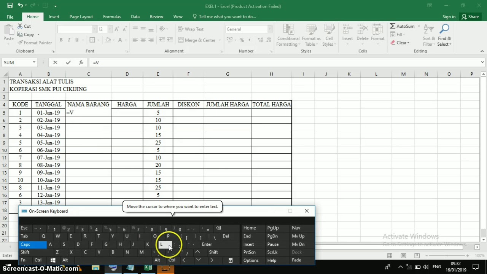Switch to the Data tab
Screen dimensions: 487x274
click(x=135, y=17)
